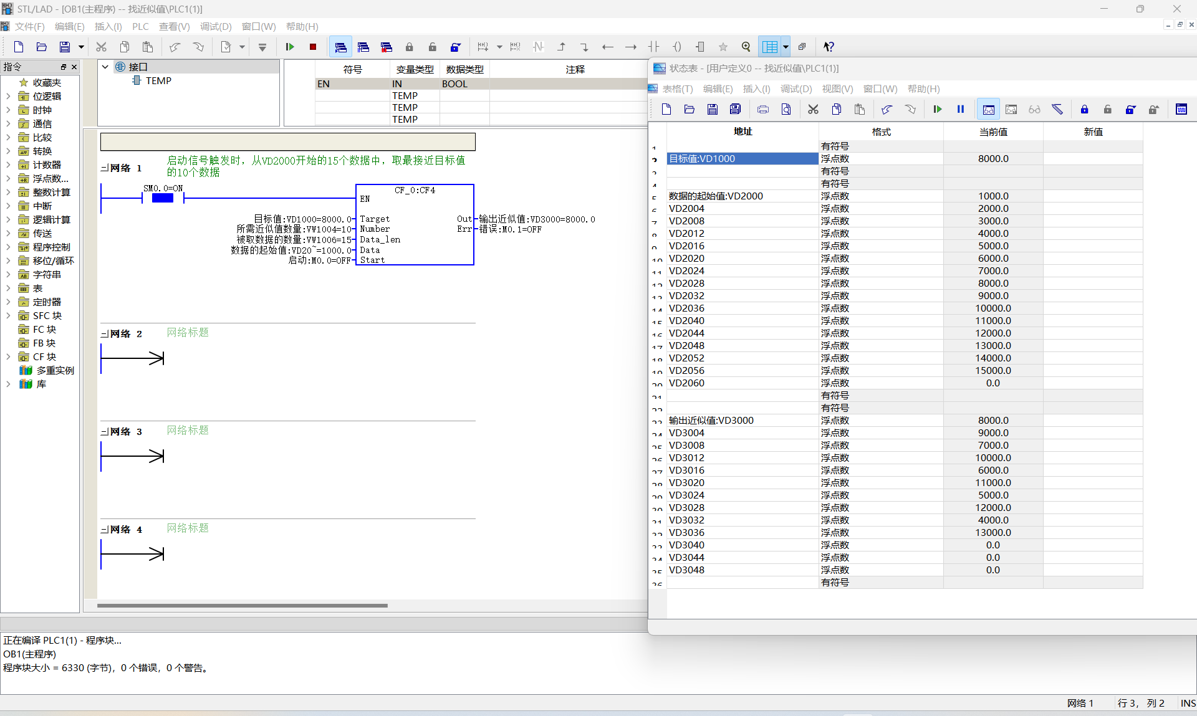Insert a coil with the parentheses icon
The width and height of the screenshot is (1197, 716).
coord(677,47)
